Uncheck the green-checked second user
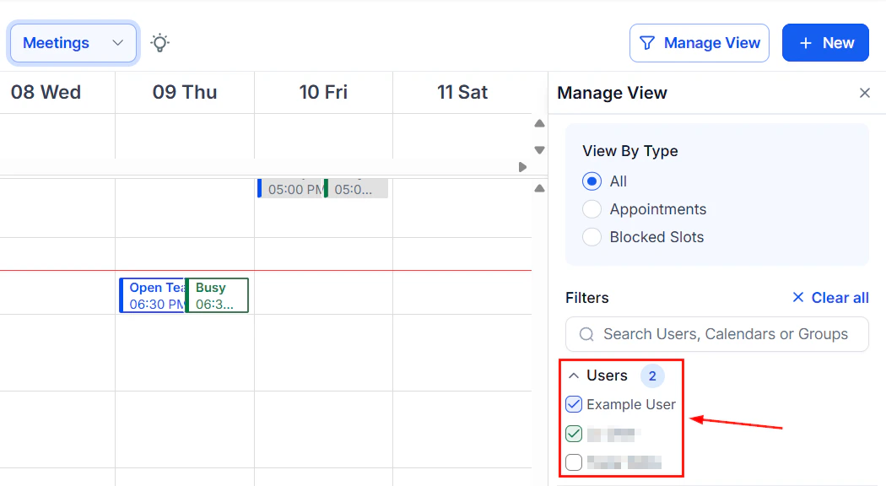The image size is (886, 486). click(574, 434)
